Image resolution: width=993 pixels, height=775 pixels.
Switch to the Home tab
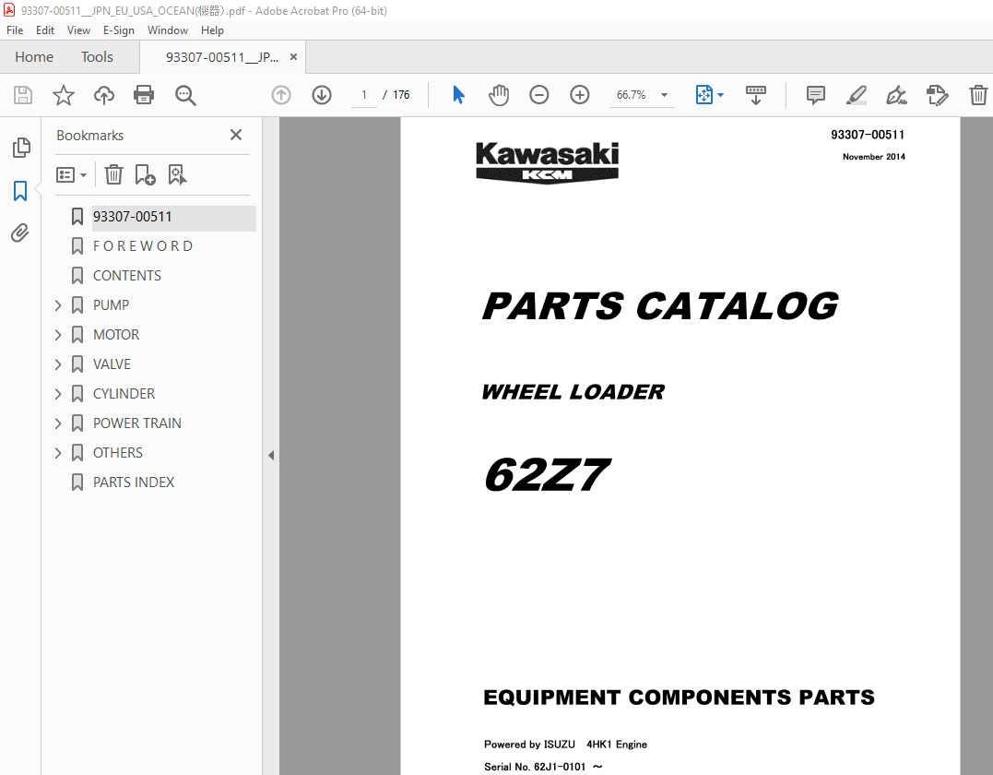[x=34, y=57]
